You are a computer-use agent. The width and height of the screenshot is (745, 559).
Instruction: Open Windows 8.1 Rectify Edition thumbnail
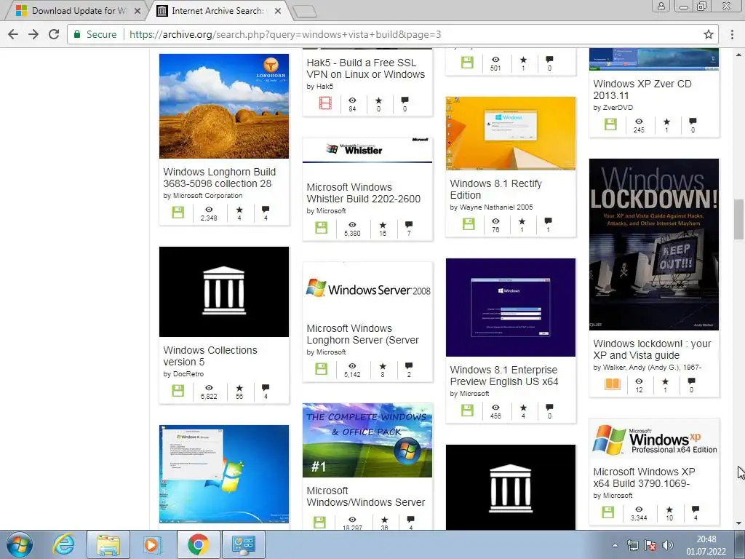tap(510, 134)
